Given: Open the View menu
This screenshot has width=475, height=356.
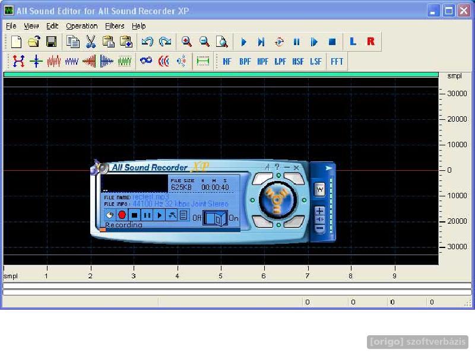Looking at the screenshot, I should point(31,26).
